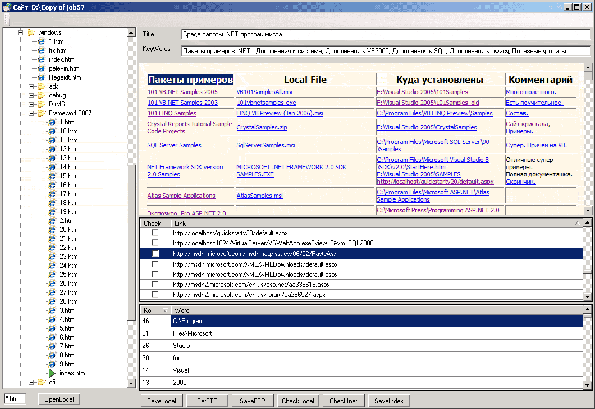
Task: Click the icon next to 15.htm
Action: click(52, 176)
